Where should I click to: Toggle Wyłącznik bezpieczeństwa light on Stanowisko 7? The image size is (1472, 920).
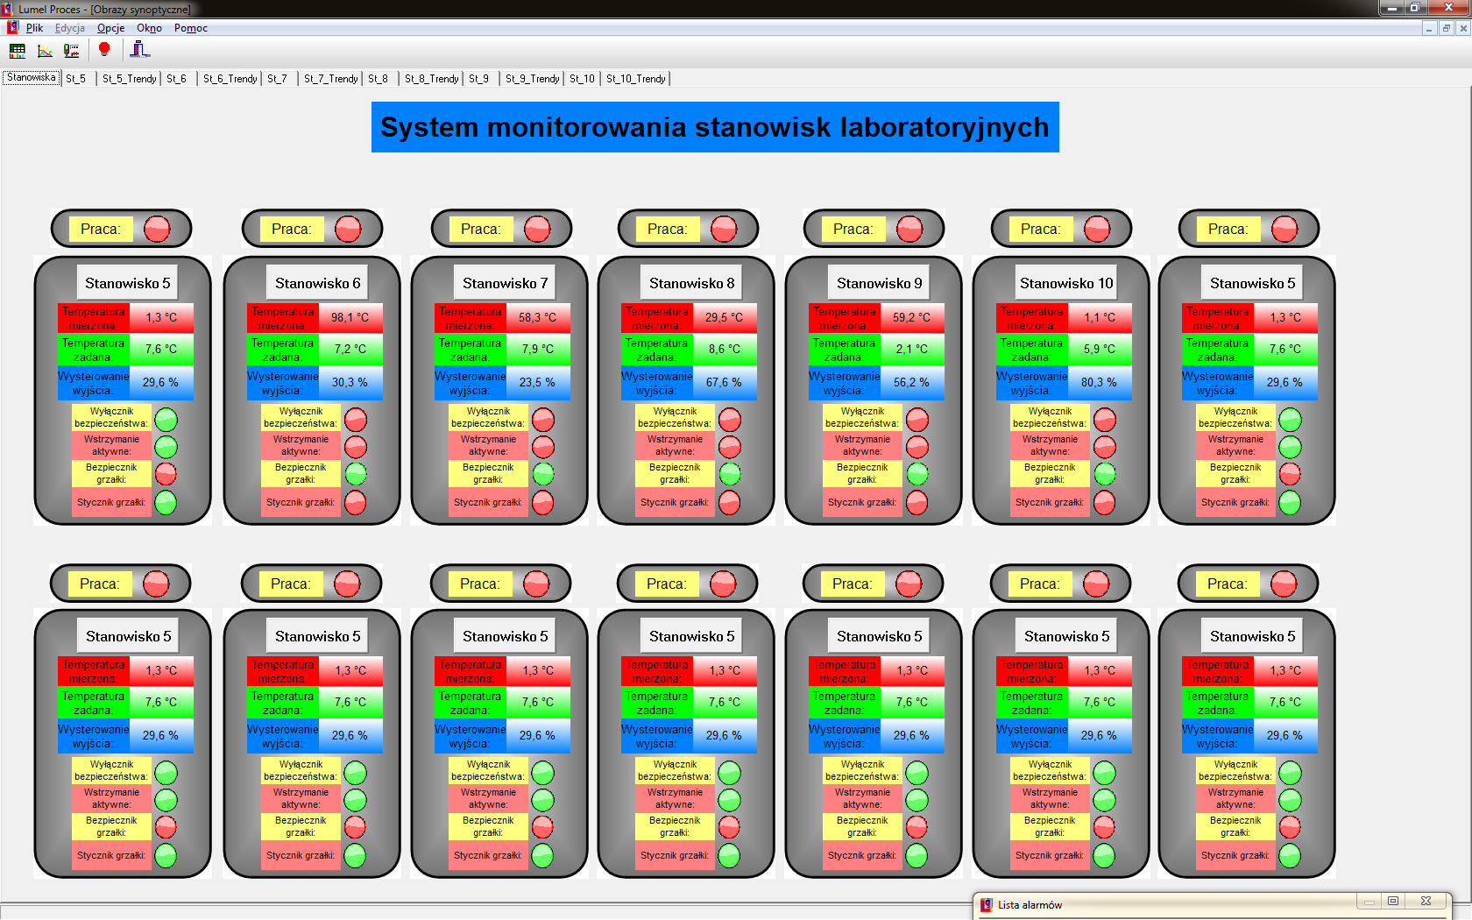(x=543, y=420)
